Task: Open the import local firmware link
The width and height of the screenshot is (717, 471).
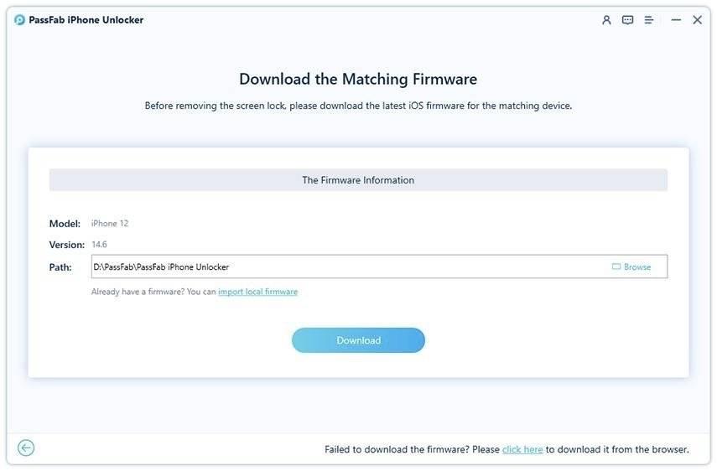Action: point(257,292)
